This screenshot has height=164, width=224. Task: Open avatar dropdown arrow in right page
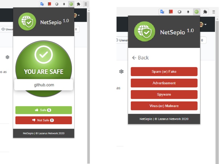205,25
